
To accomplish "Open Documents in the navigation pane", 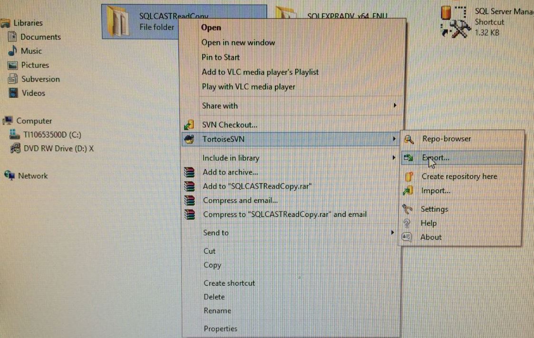I will pos(40,37).
